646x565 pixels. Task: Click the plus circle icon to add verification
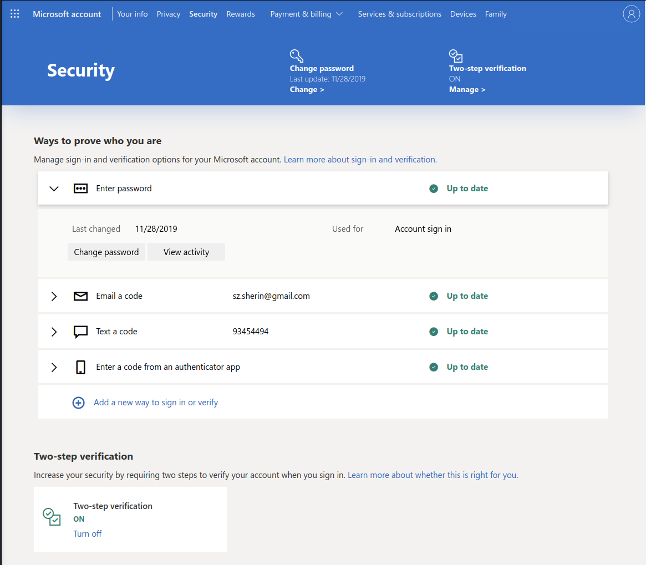78,403
